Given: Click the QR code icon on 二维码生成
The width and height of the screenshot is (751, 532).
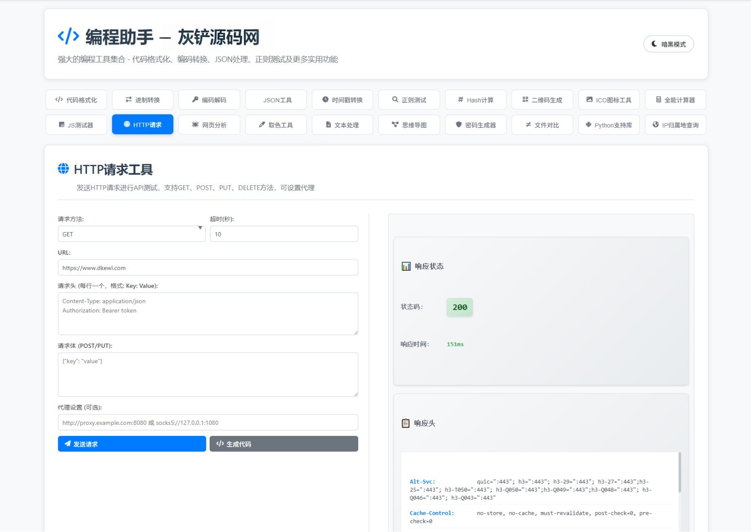Looking at the screenshot, I should [x=525, y=99].
